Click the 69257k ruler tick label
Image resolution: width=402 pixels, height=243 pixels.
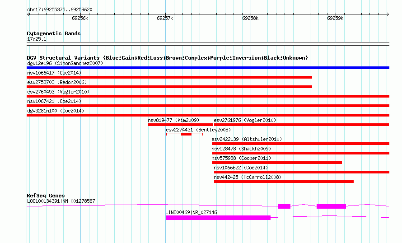(x=165, y=18)
